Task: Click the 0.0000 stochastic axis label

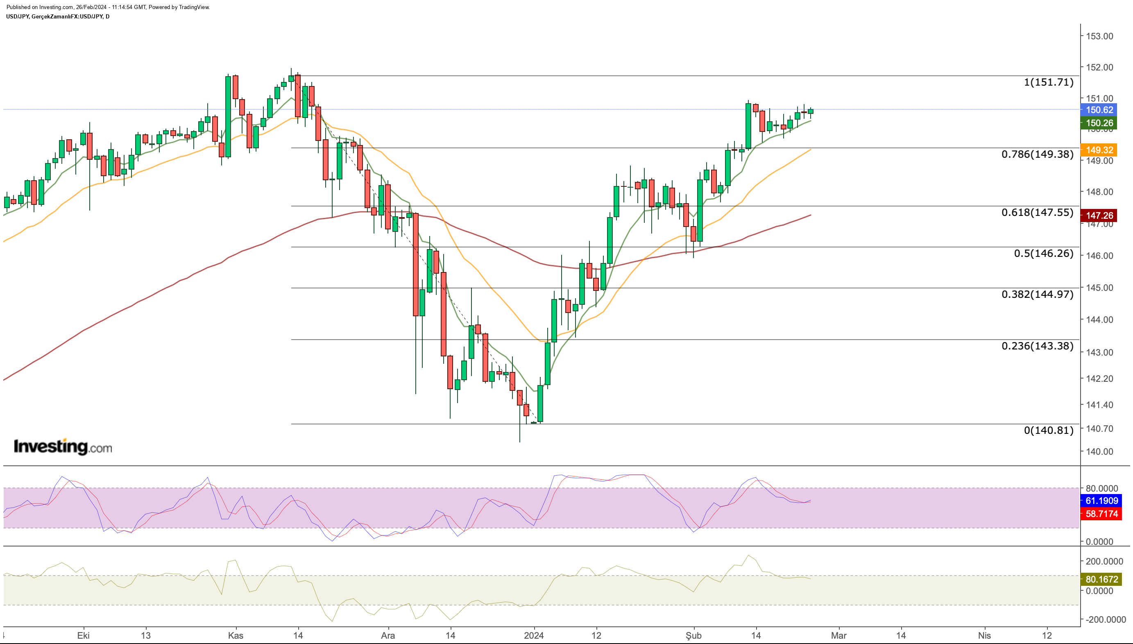Action: pyautogui.click(x=1099, y=542)
